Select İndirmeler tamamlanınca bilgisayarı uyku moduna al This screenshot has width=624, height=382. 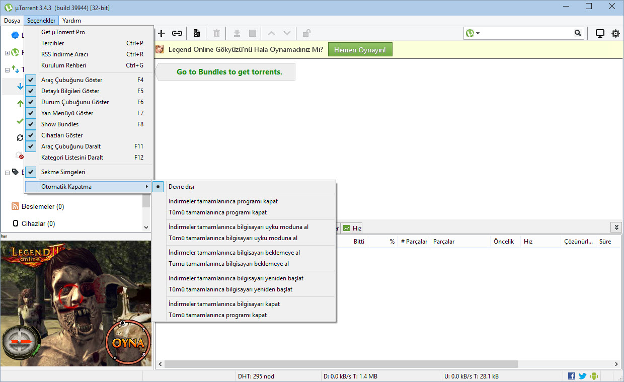pyautogui.click(x=244, y=227)
